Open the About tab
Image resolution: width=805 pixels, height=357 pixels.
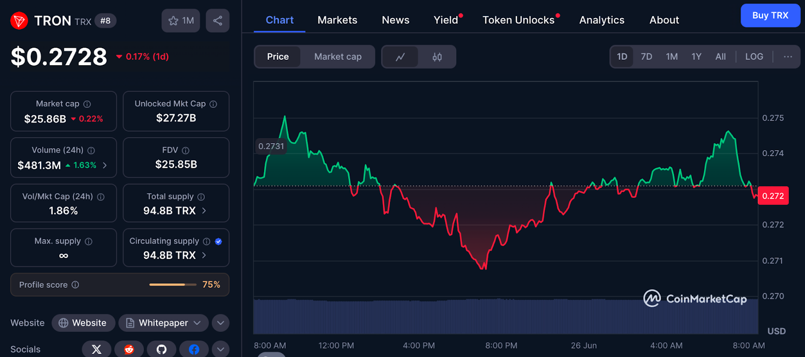(664, 20)
